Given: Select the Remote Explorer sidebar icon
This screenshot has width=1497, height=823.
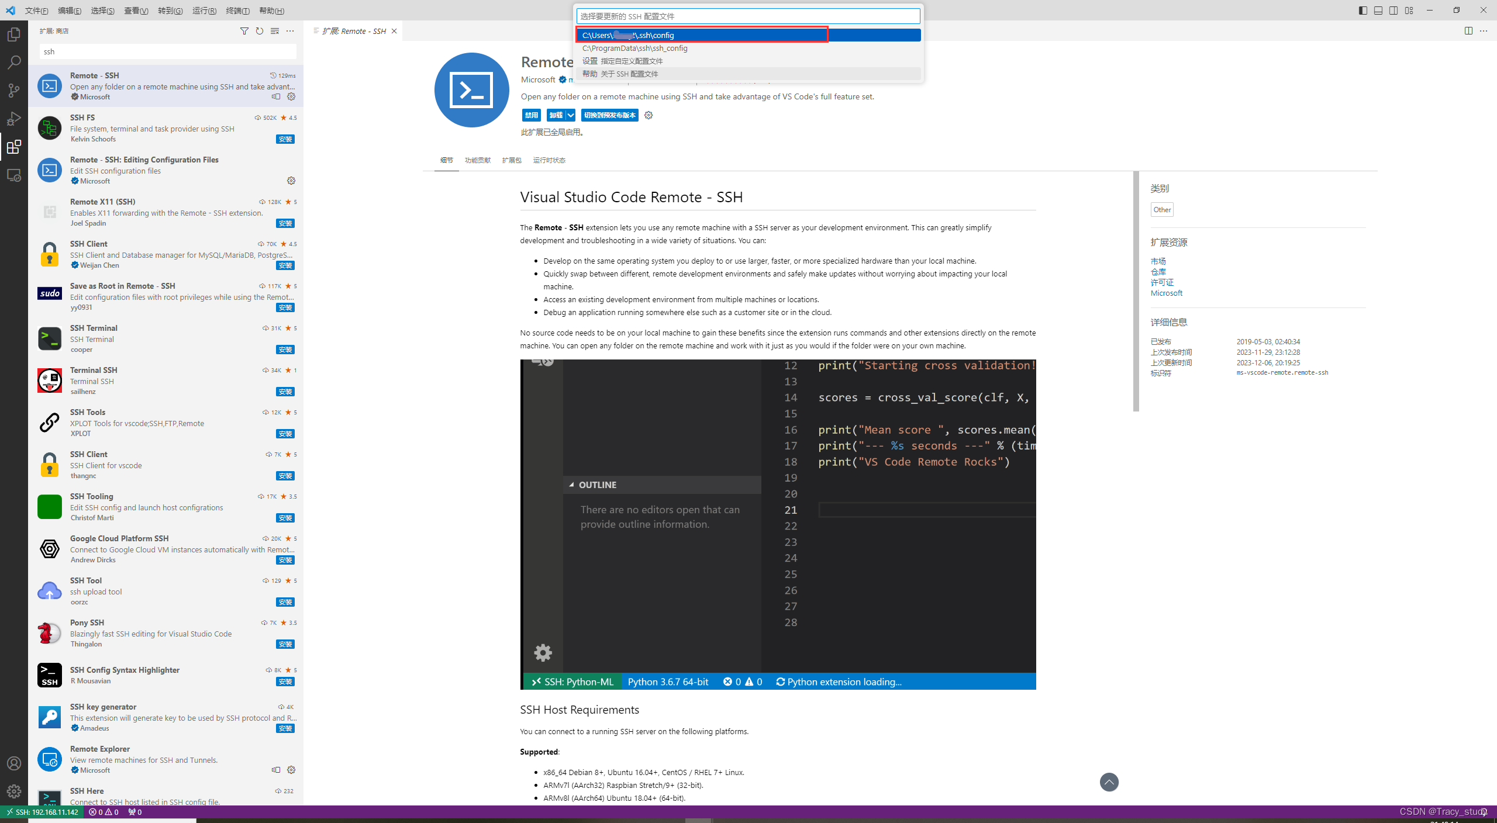Looking at the screenshot, I should (x=15, y=174).
